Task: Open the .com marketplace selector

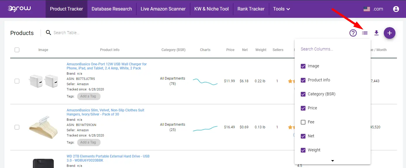Action: [373, 9]
